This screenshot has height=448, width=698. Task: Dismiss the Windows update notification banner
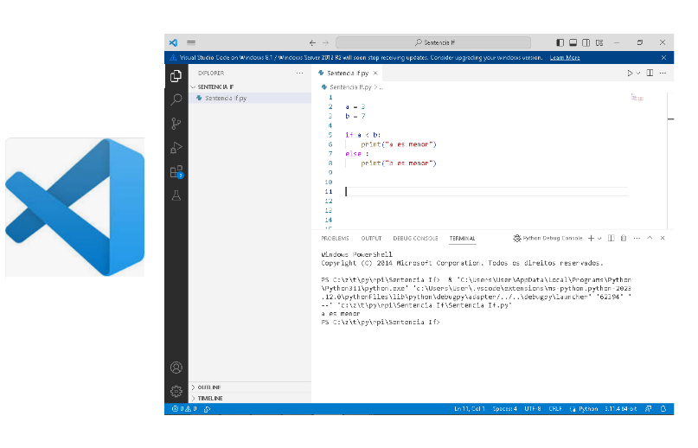coord(663,58)
